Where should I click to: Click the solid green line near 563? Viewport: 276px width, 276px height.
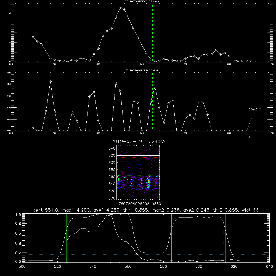[x=133, y=238]
